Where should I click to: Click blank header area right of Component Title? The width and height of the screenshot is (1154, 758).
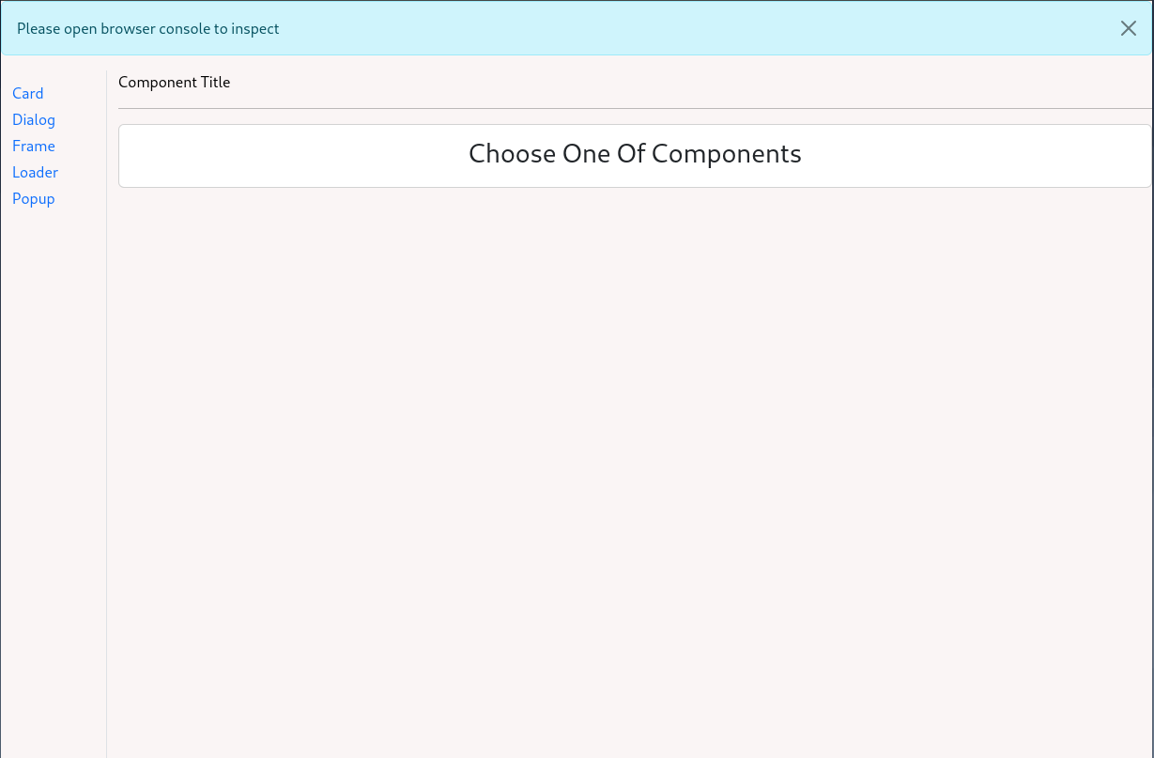(657, 83)
